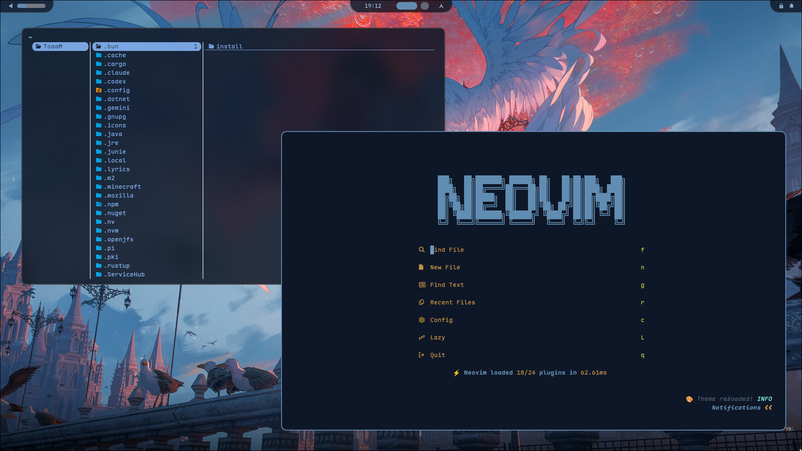Select the .local folder row
802x451 pixels.
(x=147, y=160)
